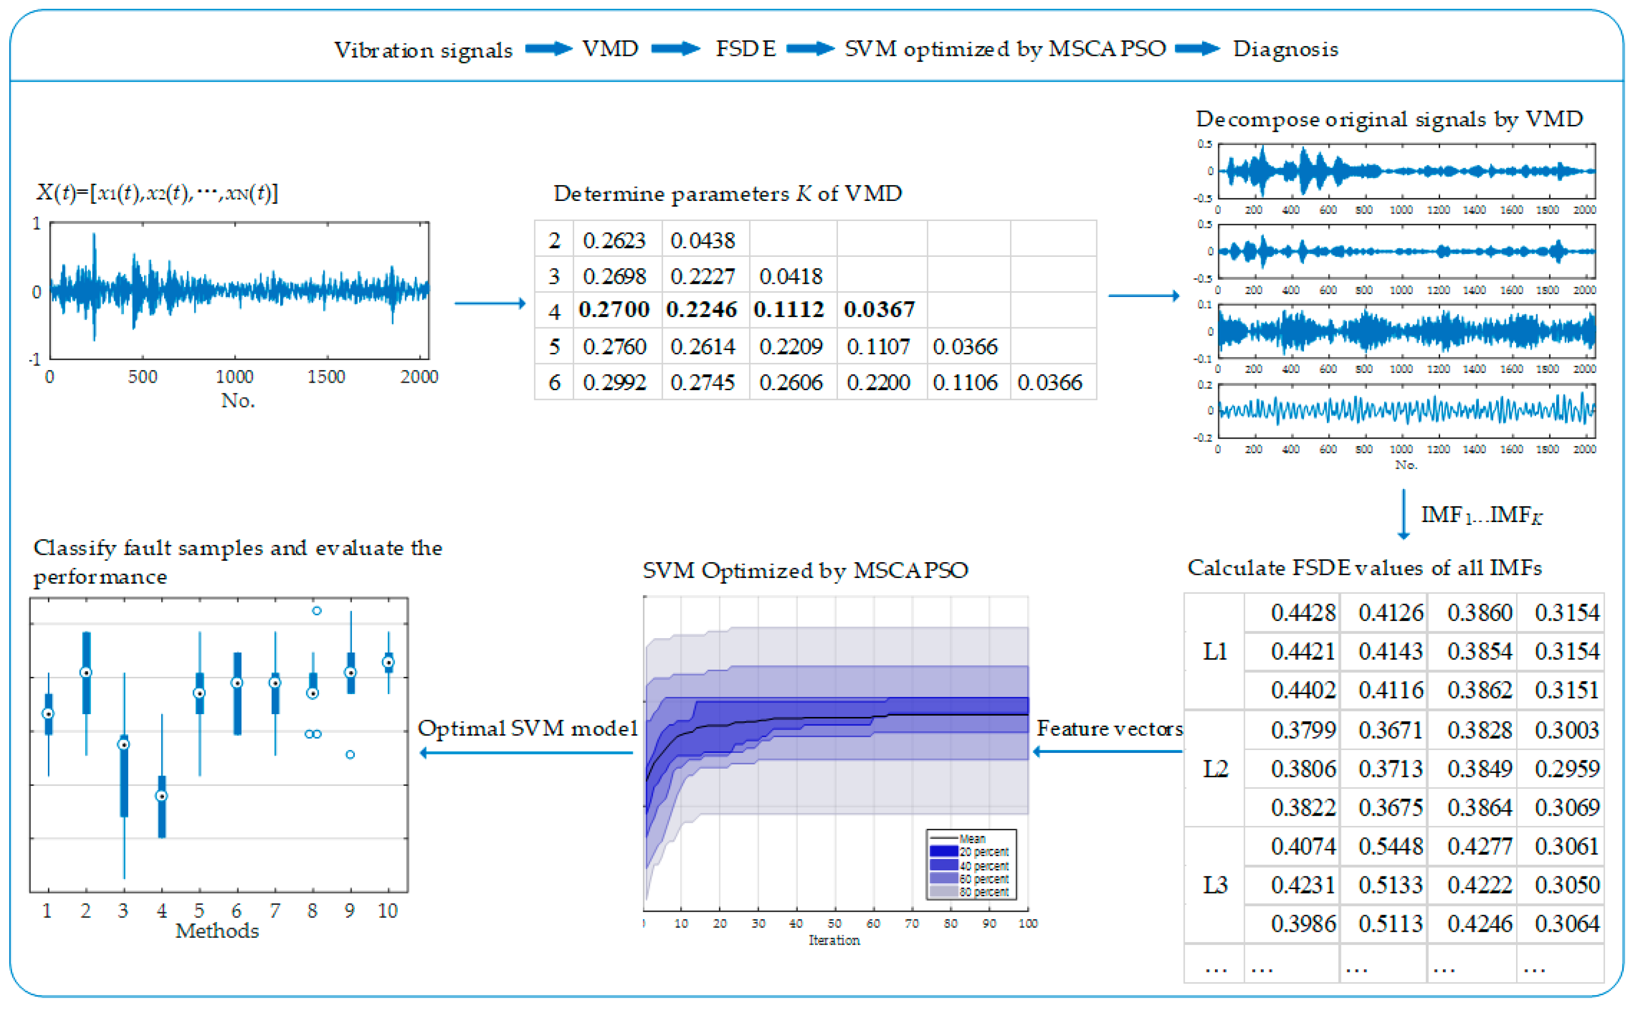Click the 0.5448 cell in FSDE table
The height and width of the screenshot is (1012, 1634).
[x=1390, y=847]
